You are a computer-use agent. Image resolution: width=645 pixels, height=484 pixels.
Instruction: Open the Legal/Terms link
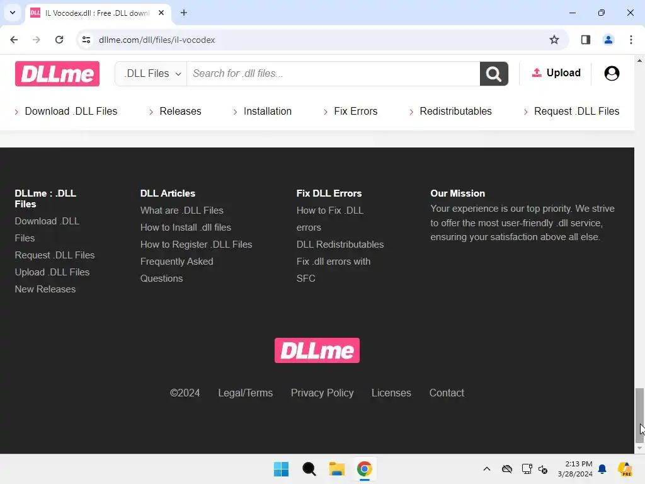pyautogui.click(x=245, y=393)
